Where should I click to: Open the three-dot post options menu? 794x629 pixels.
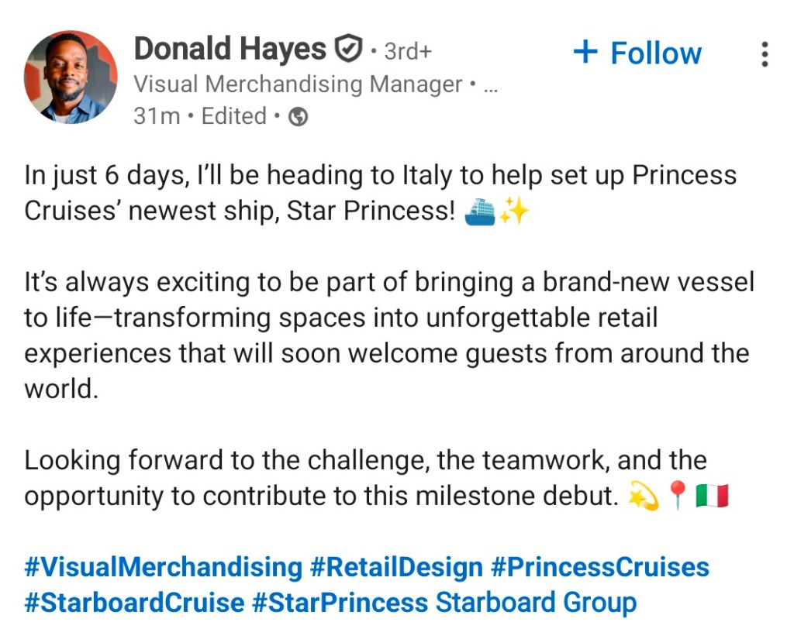click(x=765, y=54)
